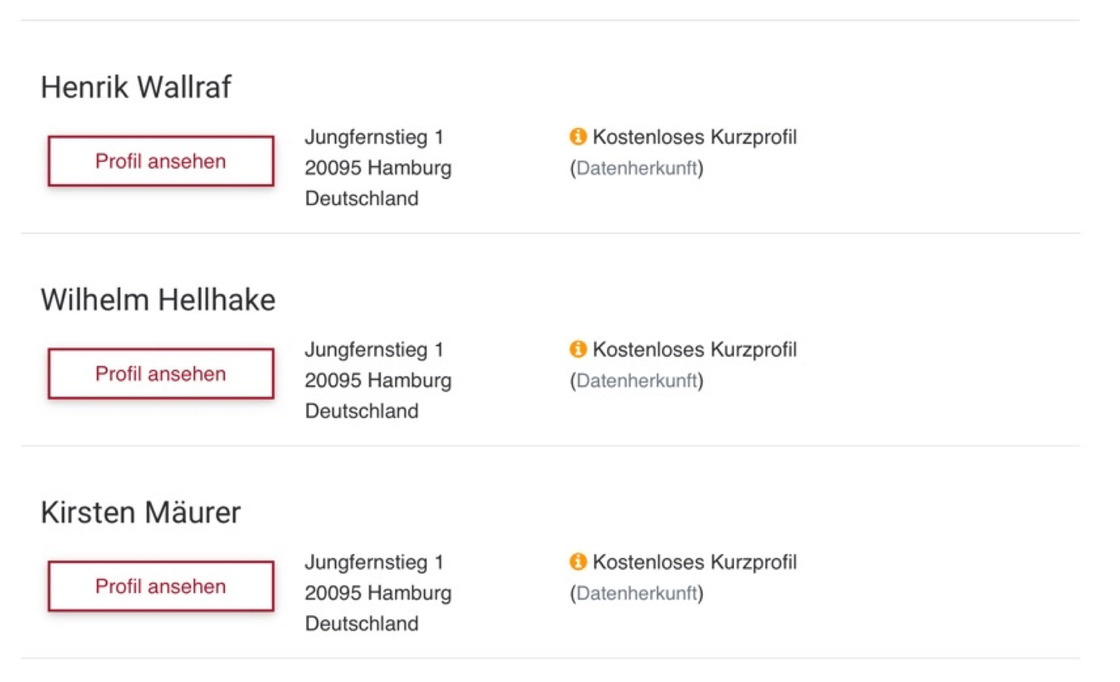The width and height of the screenshot is (1120, 682).
Task: Click 20095 Hamburg line under Henrik Wallraf
Action: pos(378,168)
